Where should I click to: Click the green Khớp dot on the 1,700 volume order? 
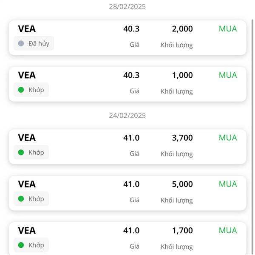coord(21,245)
